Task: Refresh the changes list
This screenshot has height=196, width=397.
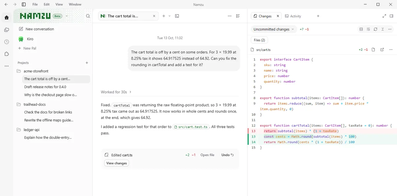Action: [375, 29]
